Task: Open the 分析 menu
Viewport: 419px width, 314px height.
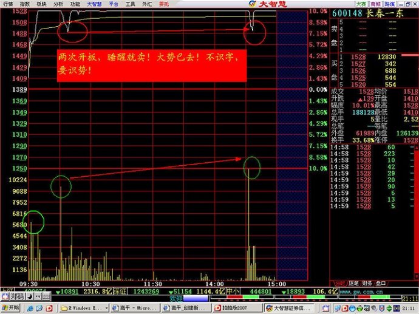Action: pyautogui.click(x=58, y=4)
